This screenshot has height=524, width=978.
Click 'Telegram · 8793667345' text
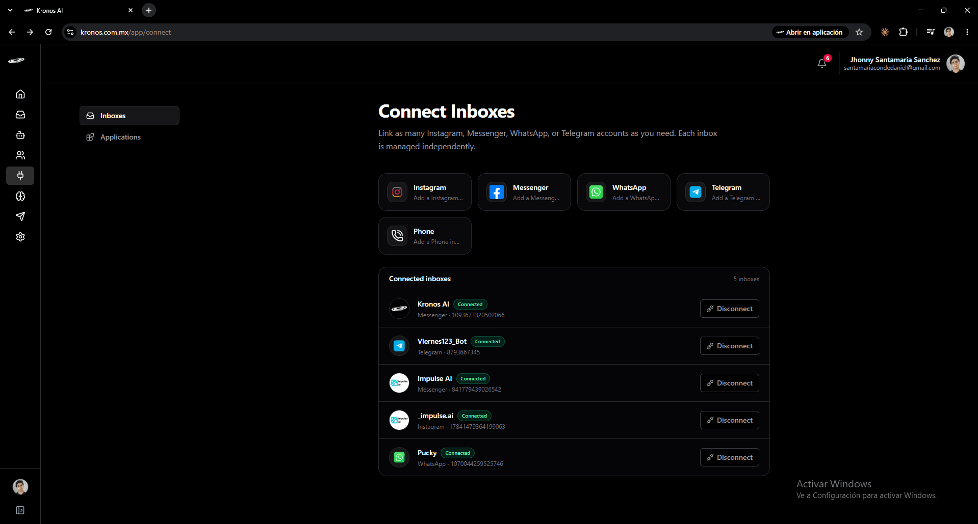pos(449,352)
